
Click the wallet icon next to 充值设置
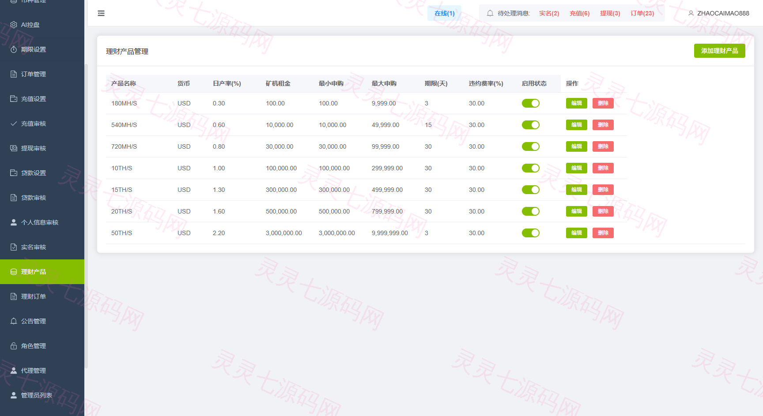click(14, 99)
